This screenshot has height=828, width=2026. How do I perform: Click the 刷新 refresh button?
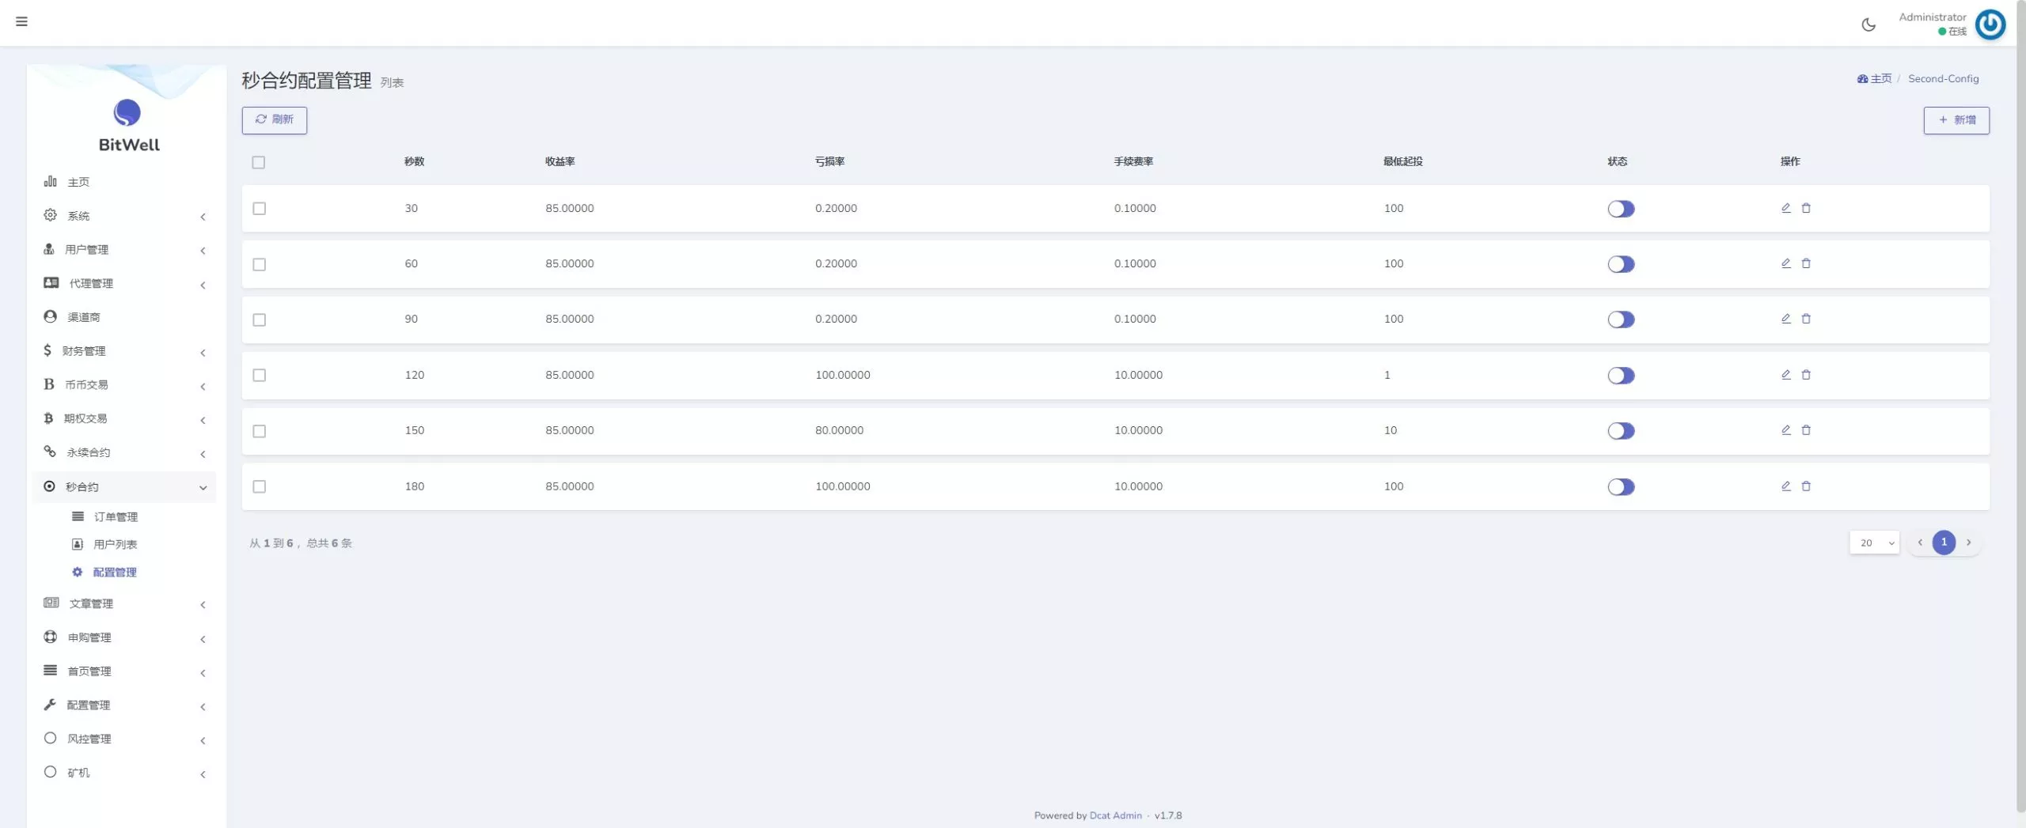pyautogui.click(x=274, y=120)
